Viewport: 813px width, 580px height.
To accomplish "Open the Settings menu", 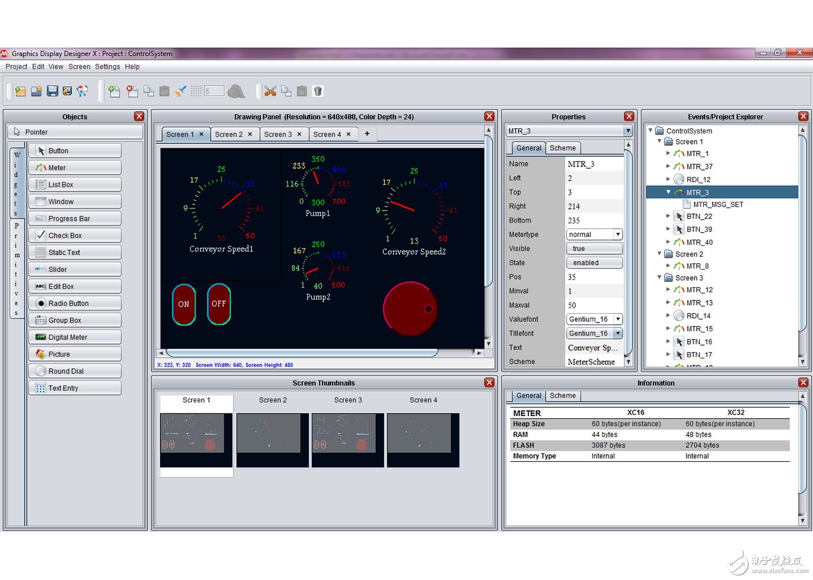I will [x=107, y=67].
